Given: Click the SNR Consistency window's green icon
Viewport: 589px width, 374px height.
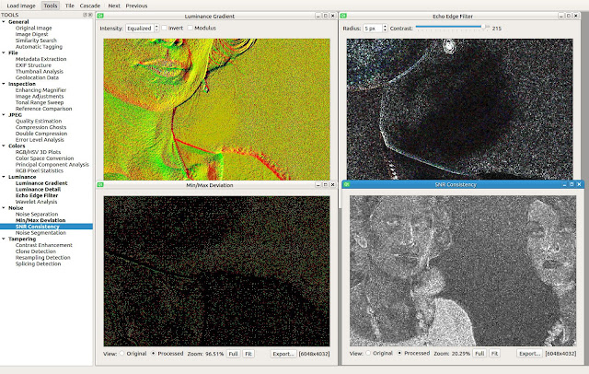Looking at the screenshot, I should [x=347, y=184].
